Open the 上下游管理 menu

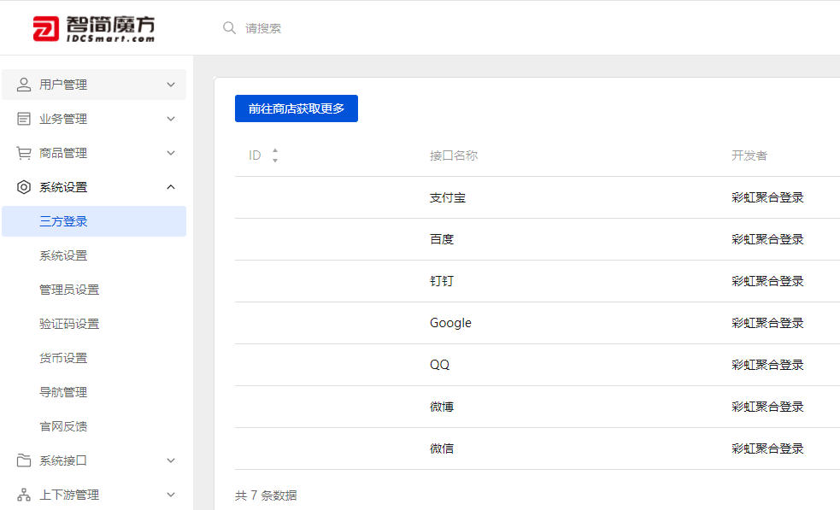coord(94,495)
